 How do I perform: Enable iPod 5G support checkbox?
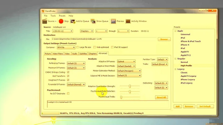[x=112, y=47]
